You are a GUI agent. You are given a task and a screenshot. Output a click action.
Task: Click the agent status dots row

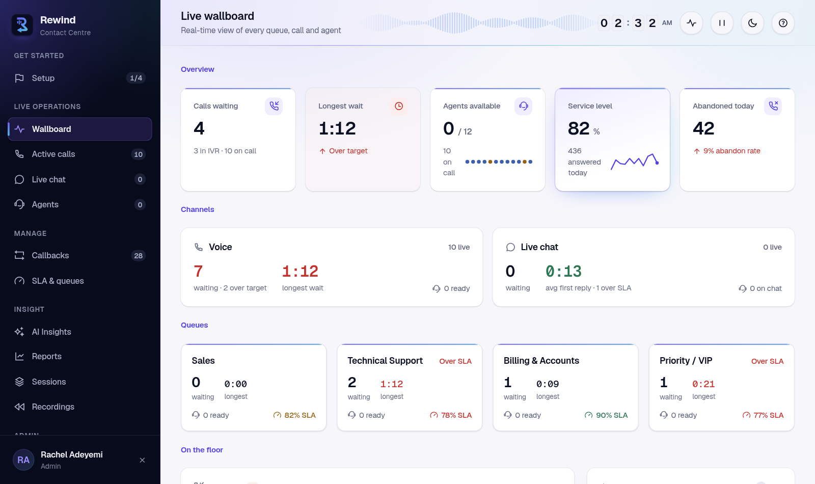(499, 162)
